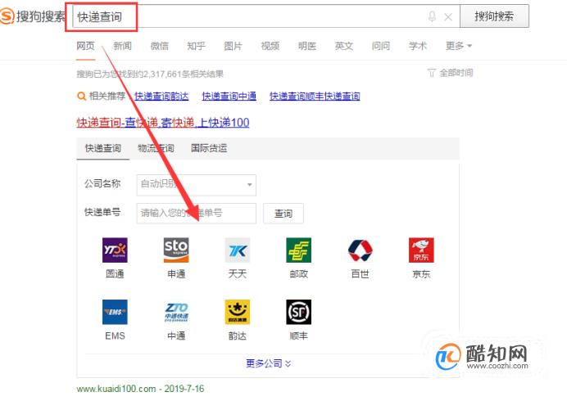The width and height of the screenshot is (567, 401).
Task: Select the 中通 (ZTO) express icon
Action: (x=176, y=312)
